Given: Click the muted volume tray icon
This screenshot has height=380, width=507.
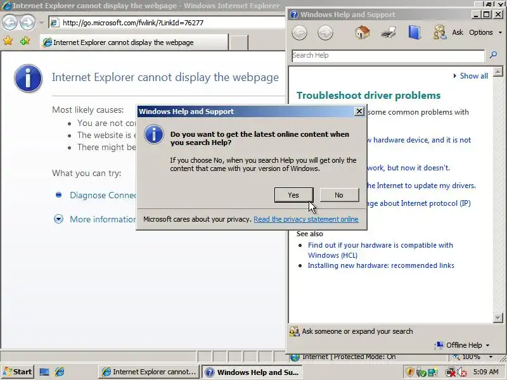Looking at the screenshot, I should coord(462,372).
